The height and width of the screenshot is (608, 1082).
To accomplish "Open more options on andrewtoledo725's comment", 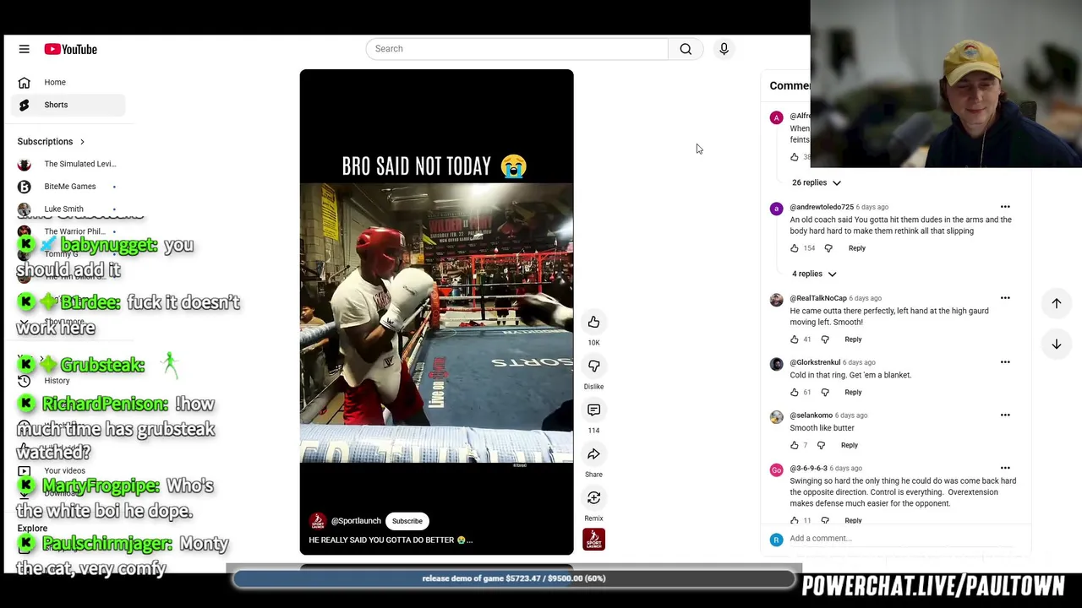I will click(1005, 207).
